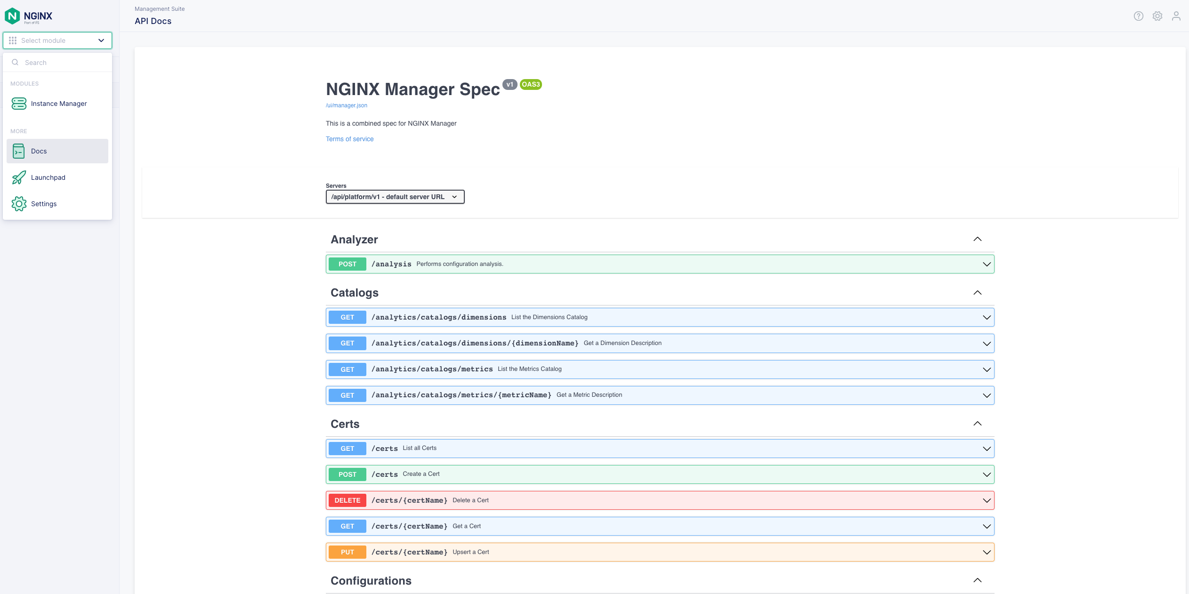Open the help question mark icon

(x=1139, y=16)
